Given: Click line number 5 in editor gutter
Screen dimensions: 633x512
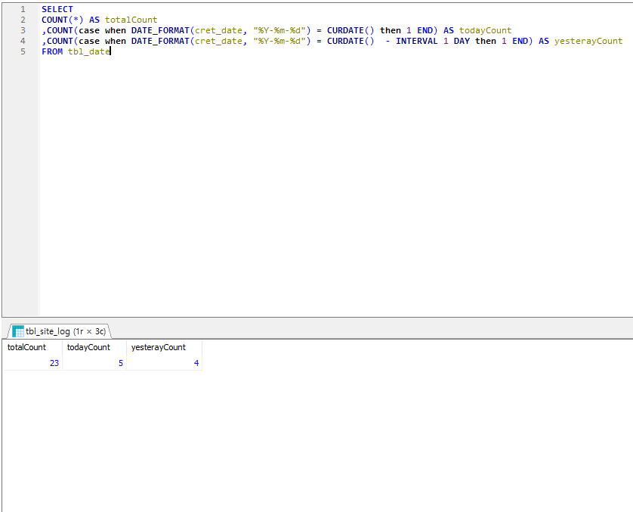Looking at the screenshot, I should (x=23, y=51).
